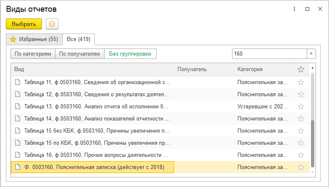Viewport: 329px width, 187px height.
Task: Sort by the Вид column header
Action: click(92, 69)
